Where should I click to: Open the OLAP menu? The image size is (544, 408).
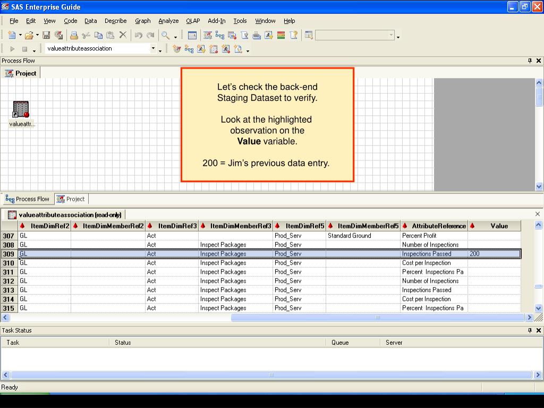point(193,21)
